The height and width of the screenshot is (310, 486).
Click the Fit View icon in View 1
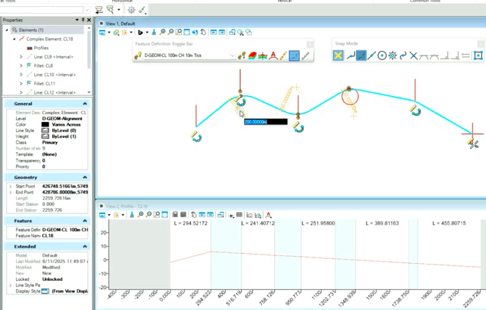coord(186,32)
